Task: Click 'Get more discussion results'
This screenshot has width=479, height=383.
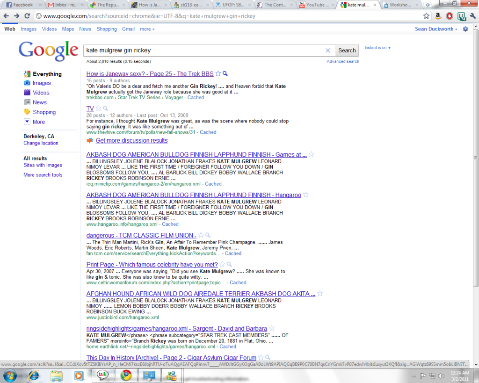Action: click(131, 140)
